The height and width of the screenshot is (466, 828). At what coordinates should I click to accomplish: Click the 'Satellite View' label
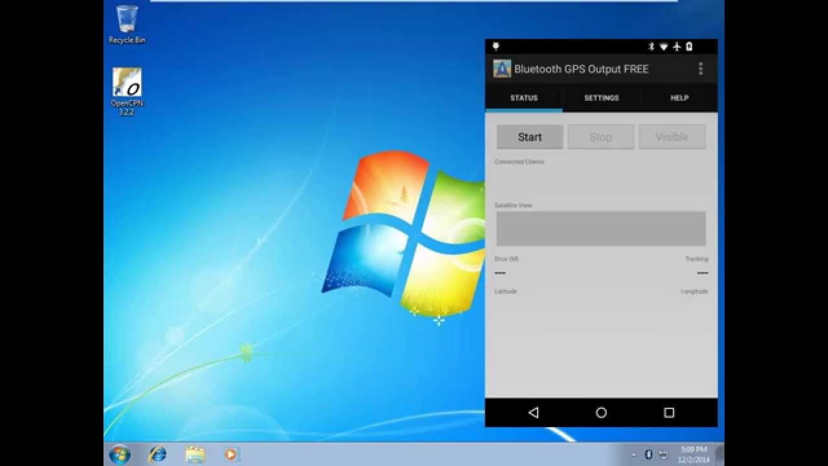(x=513, y=205)
